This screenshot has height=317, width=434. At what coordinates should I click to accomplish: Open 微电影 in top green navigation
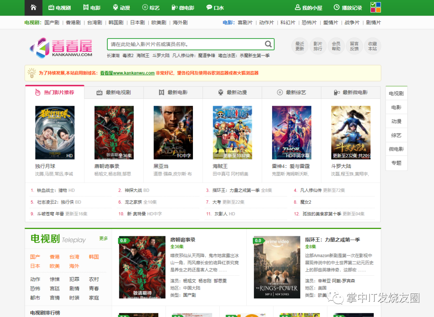[183, 8]
